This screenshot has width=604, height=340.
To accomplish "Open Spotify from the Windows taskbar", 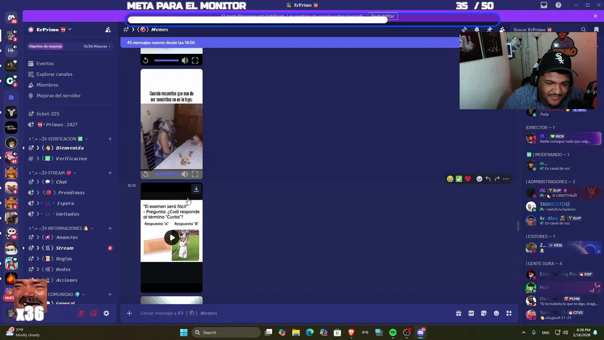I will point(393,332).
